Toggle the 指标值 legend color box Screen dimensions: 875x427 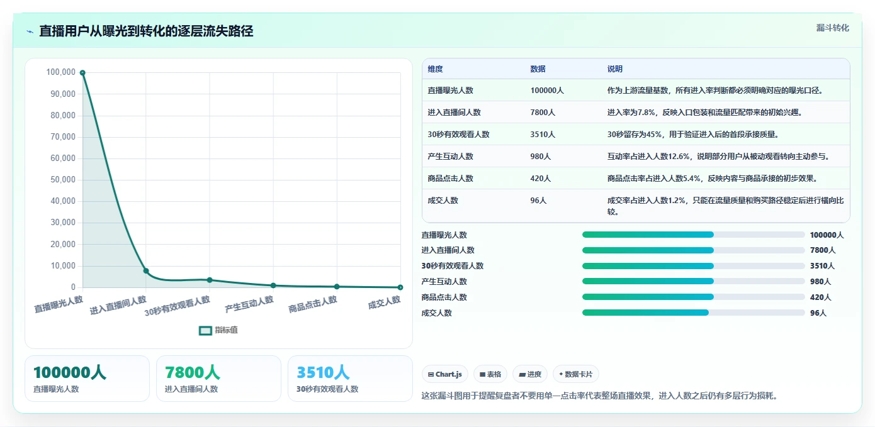[205, 330]
